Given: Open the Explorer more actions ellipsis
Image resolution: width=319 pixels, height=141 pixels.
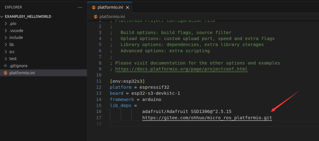Looking at the screenshot, I should [80, 7].
